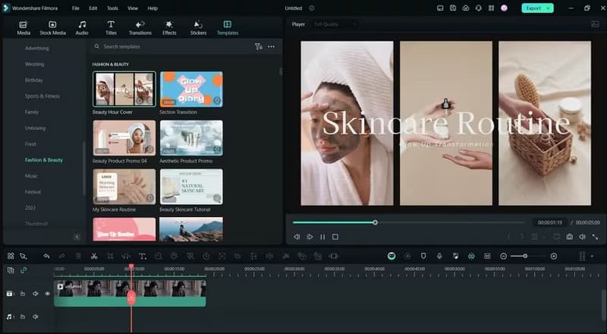
Task: Mute the audio track 1
Action: pos(35,317)
